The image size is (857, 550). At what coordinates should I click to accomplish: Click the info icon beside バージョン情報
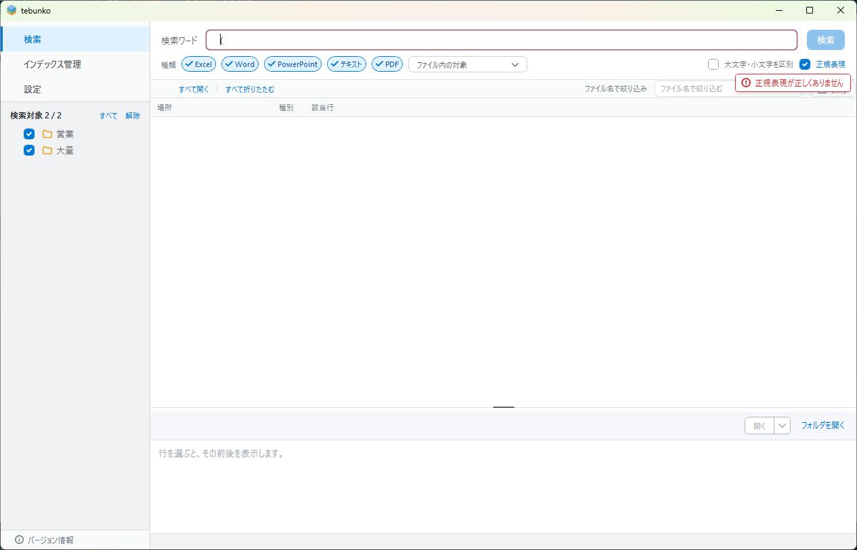(19, 540)
